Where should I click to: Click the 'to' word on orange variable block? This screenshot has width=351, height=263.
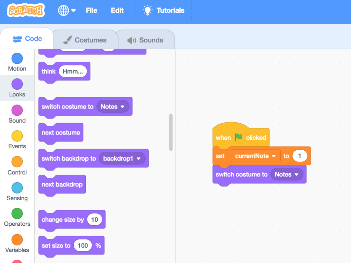point(286,156)
